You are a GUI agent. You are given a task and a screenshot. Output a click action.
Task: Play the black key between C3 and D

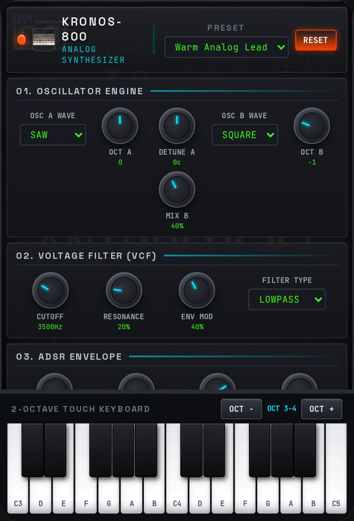point(32,450)
